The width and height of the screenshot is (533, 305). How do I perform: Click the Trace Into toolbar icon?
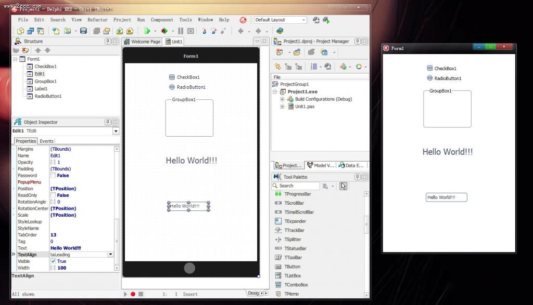[204, 31]
